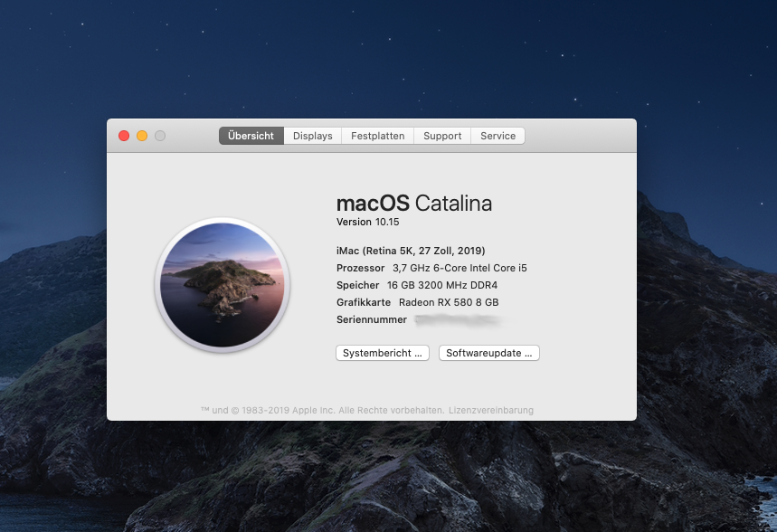The image size is (777, 532).
Task: Click the copyright 1983-2019 Apple Inc. text
Action: (322, 411)
